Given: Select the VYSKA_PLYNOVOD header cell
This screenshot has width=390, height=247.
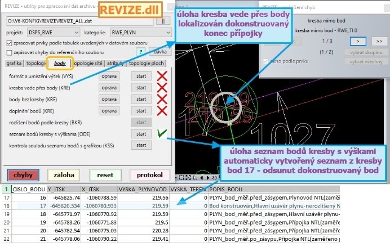Looking at the screenshot, I should point(143,190).
